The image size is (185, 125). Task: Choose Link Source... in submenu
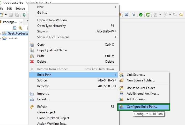[144, 75]
